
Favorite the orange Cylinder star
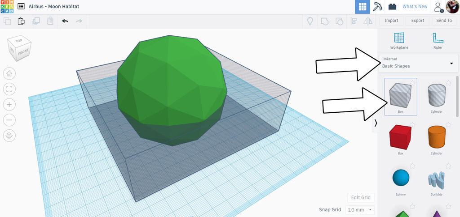coord(448,125)
